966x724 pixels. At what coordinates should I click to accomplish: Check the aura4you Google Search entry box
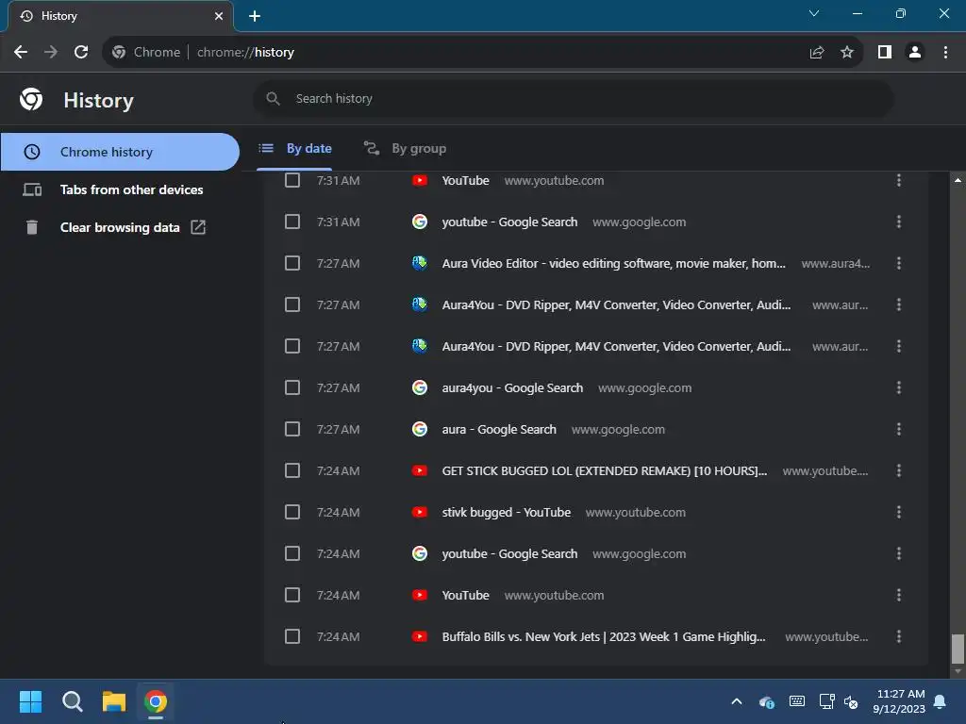(x=292, y=387)
